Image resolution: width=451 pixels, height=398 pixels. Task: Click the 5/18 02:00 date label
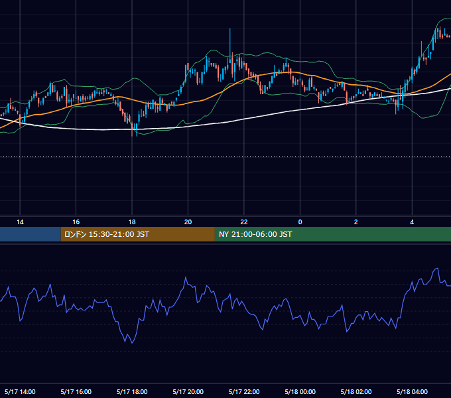pos(356,391)
